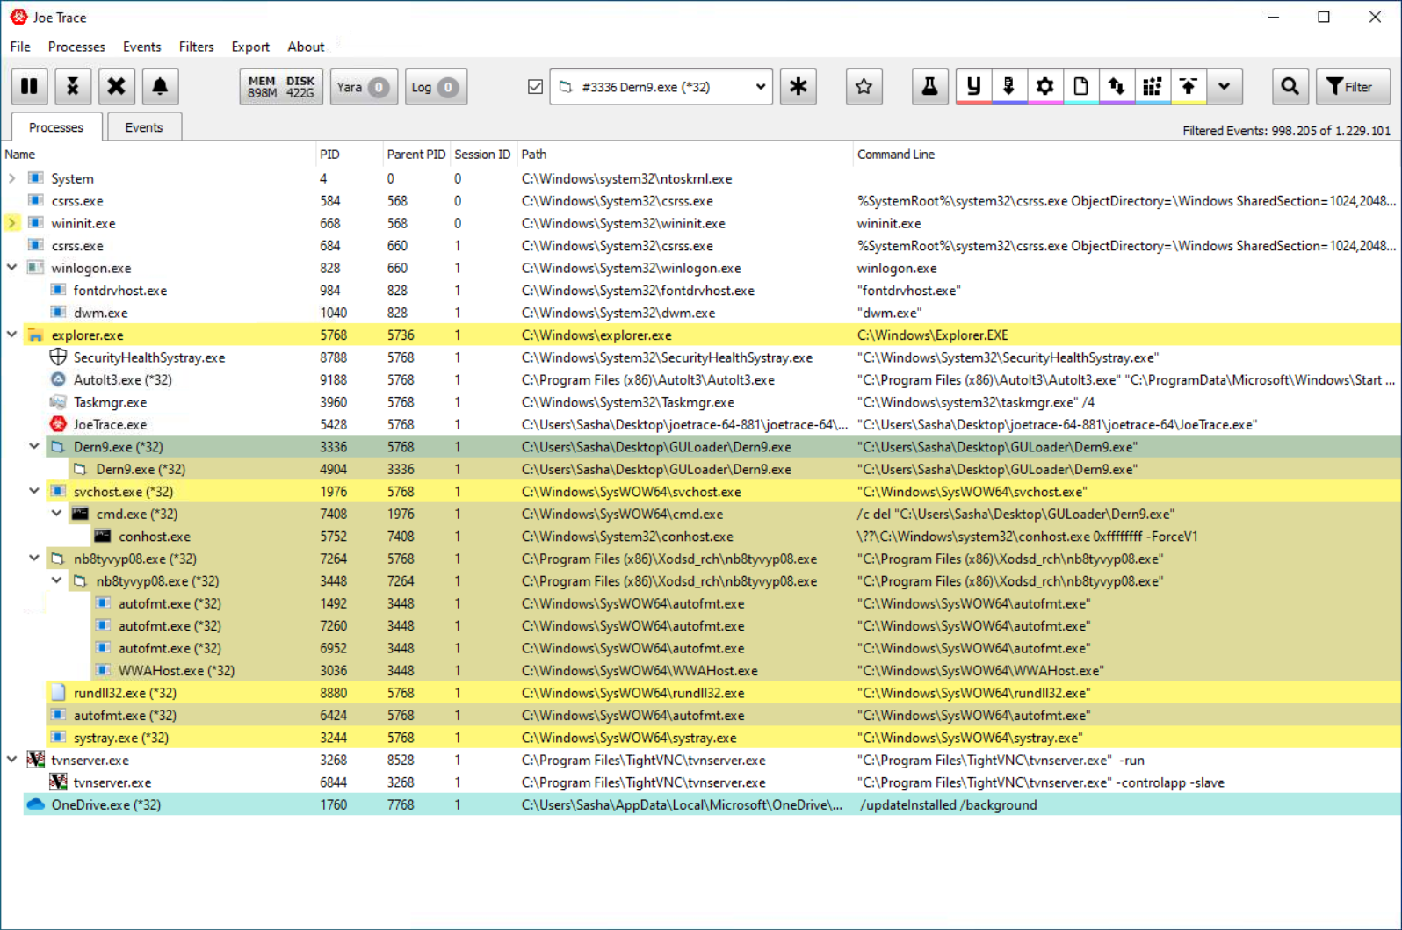Image resolution: width=1402 pixels, height=930 pixels.
Task: Select autofmt.exe with PID 6424
Action: (x=724, y=715)
